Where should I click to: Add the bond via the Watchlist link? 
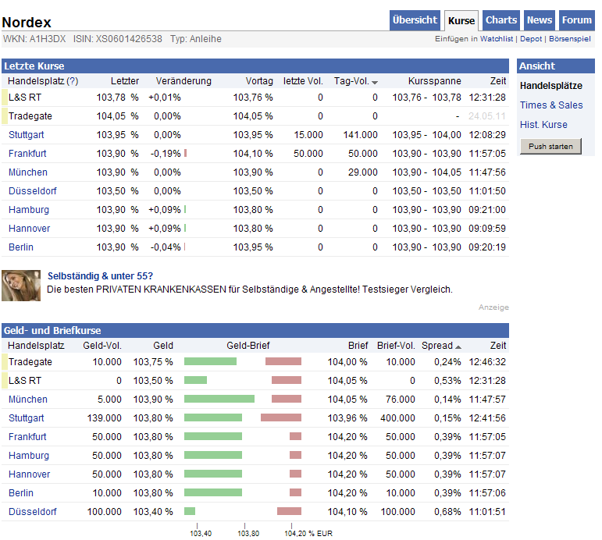(x=497, y=39)
